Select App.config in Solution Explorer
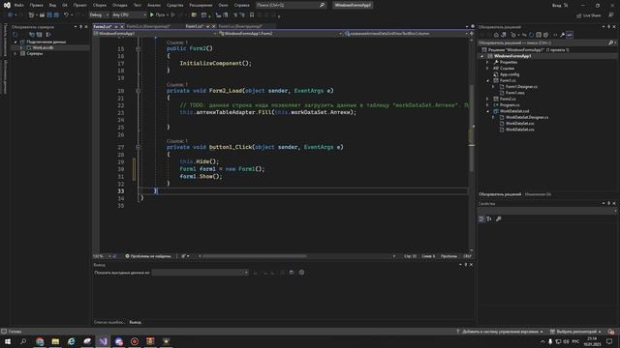 (510, 74)
